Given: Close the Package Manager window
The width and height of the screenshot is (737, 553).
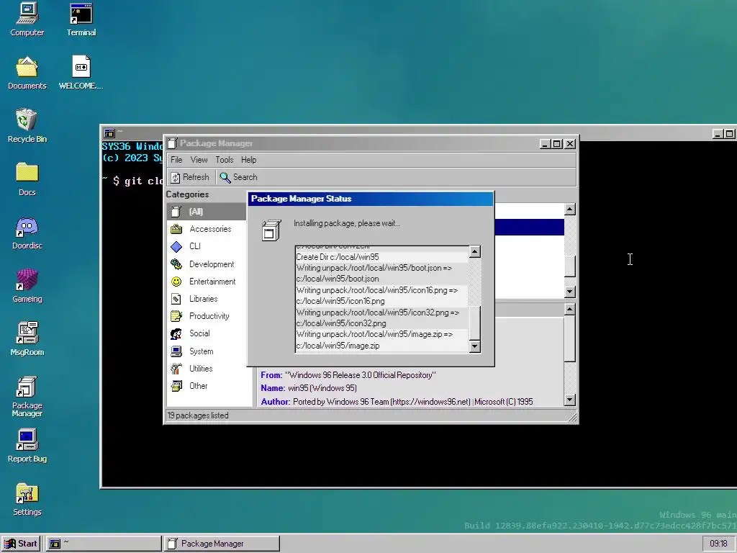Looking at the screenshot, I should pos(570,144).
